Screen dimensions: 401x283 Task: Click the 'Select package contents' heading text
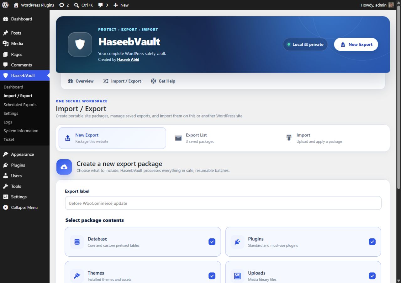tap(94, 220)
